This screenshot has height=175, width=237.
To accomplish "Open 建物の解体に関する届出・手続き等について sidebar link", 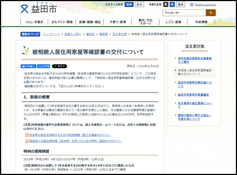I will click(x=195, y=117).
